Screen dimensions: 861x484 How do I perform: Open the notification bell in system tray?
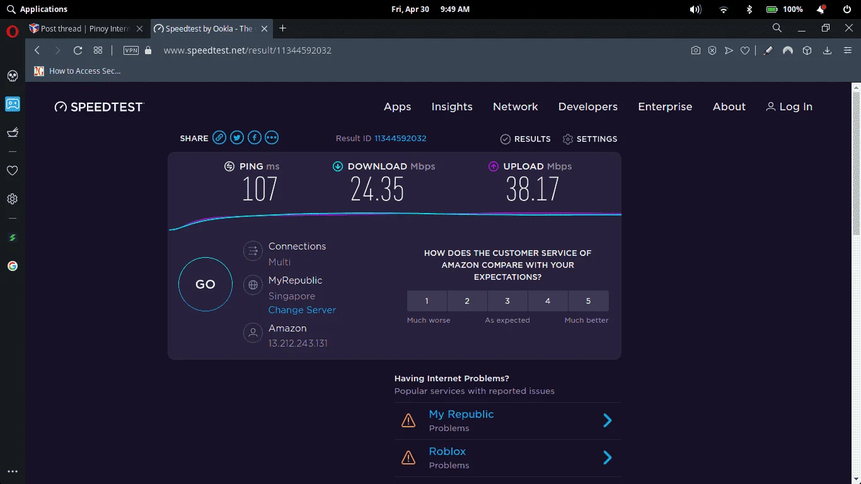click(x=821, y=9)
